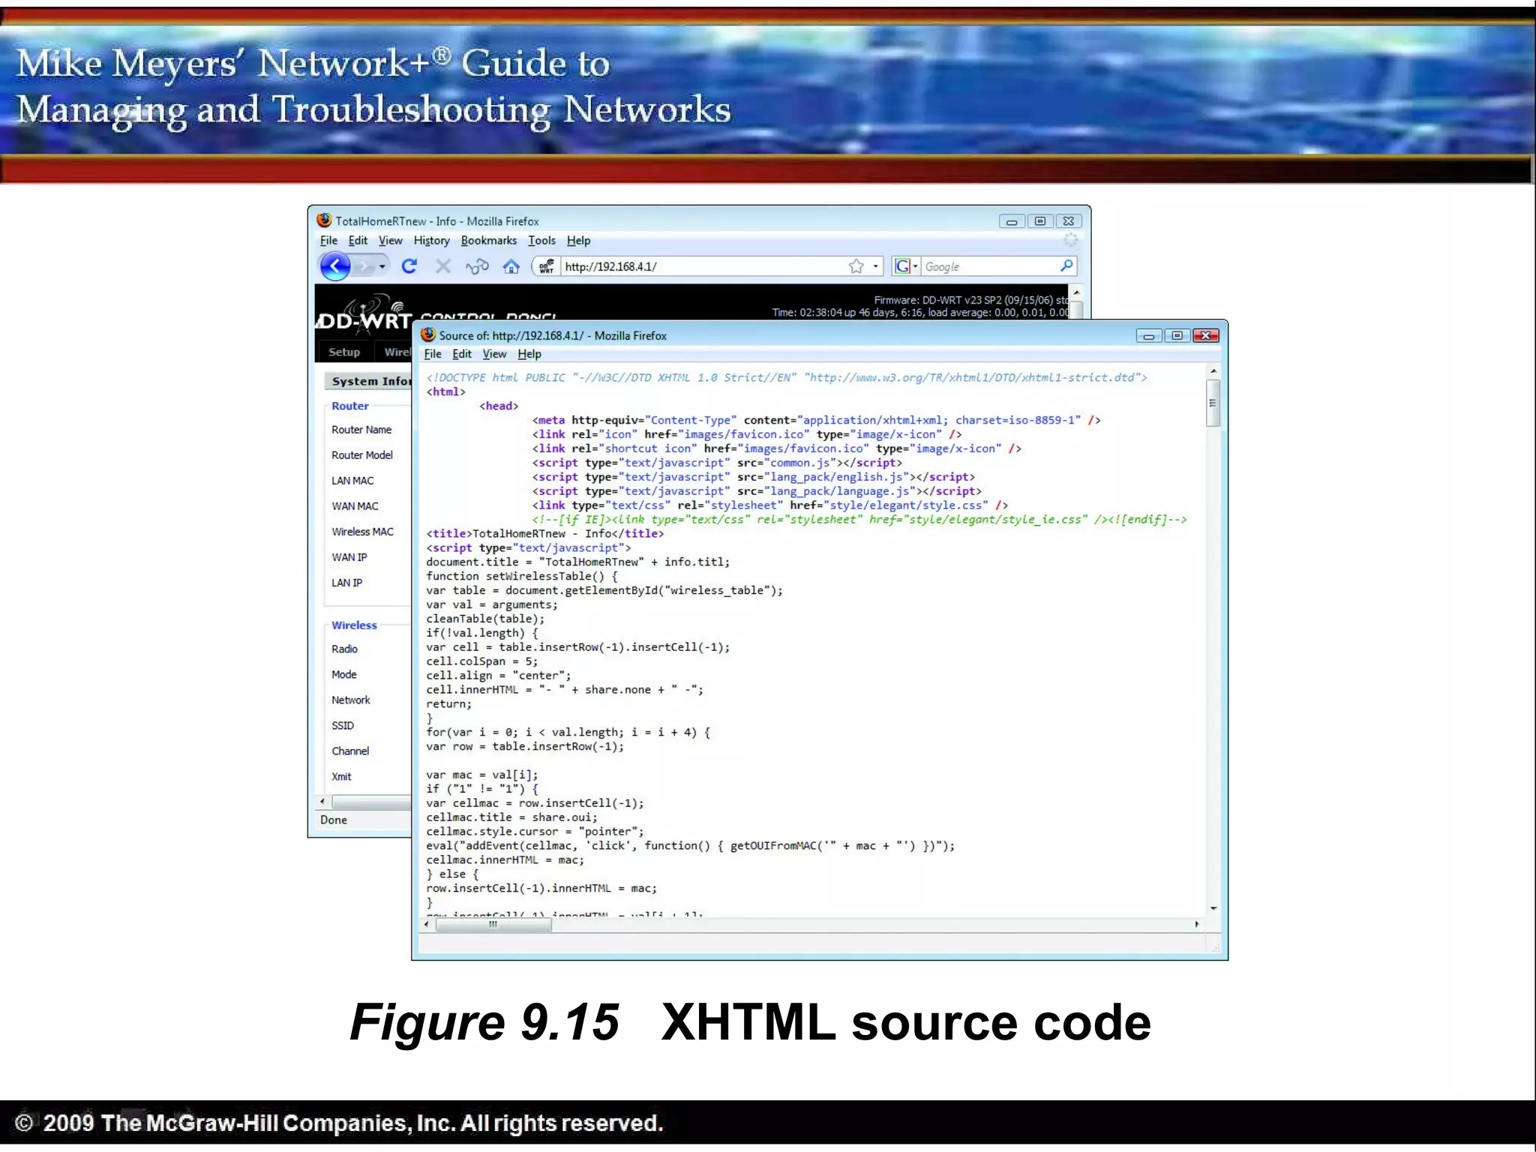
Task: Click the Wireless section heading
Action: point(354,625)
